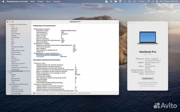The image size is (180, 112).
Task: Open Control Center icon
Action: point(157,1)
